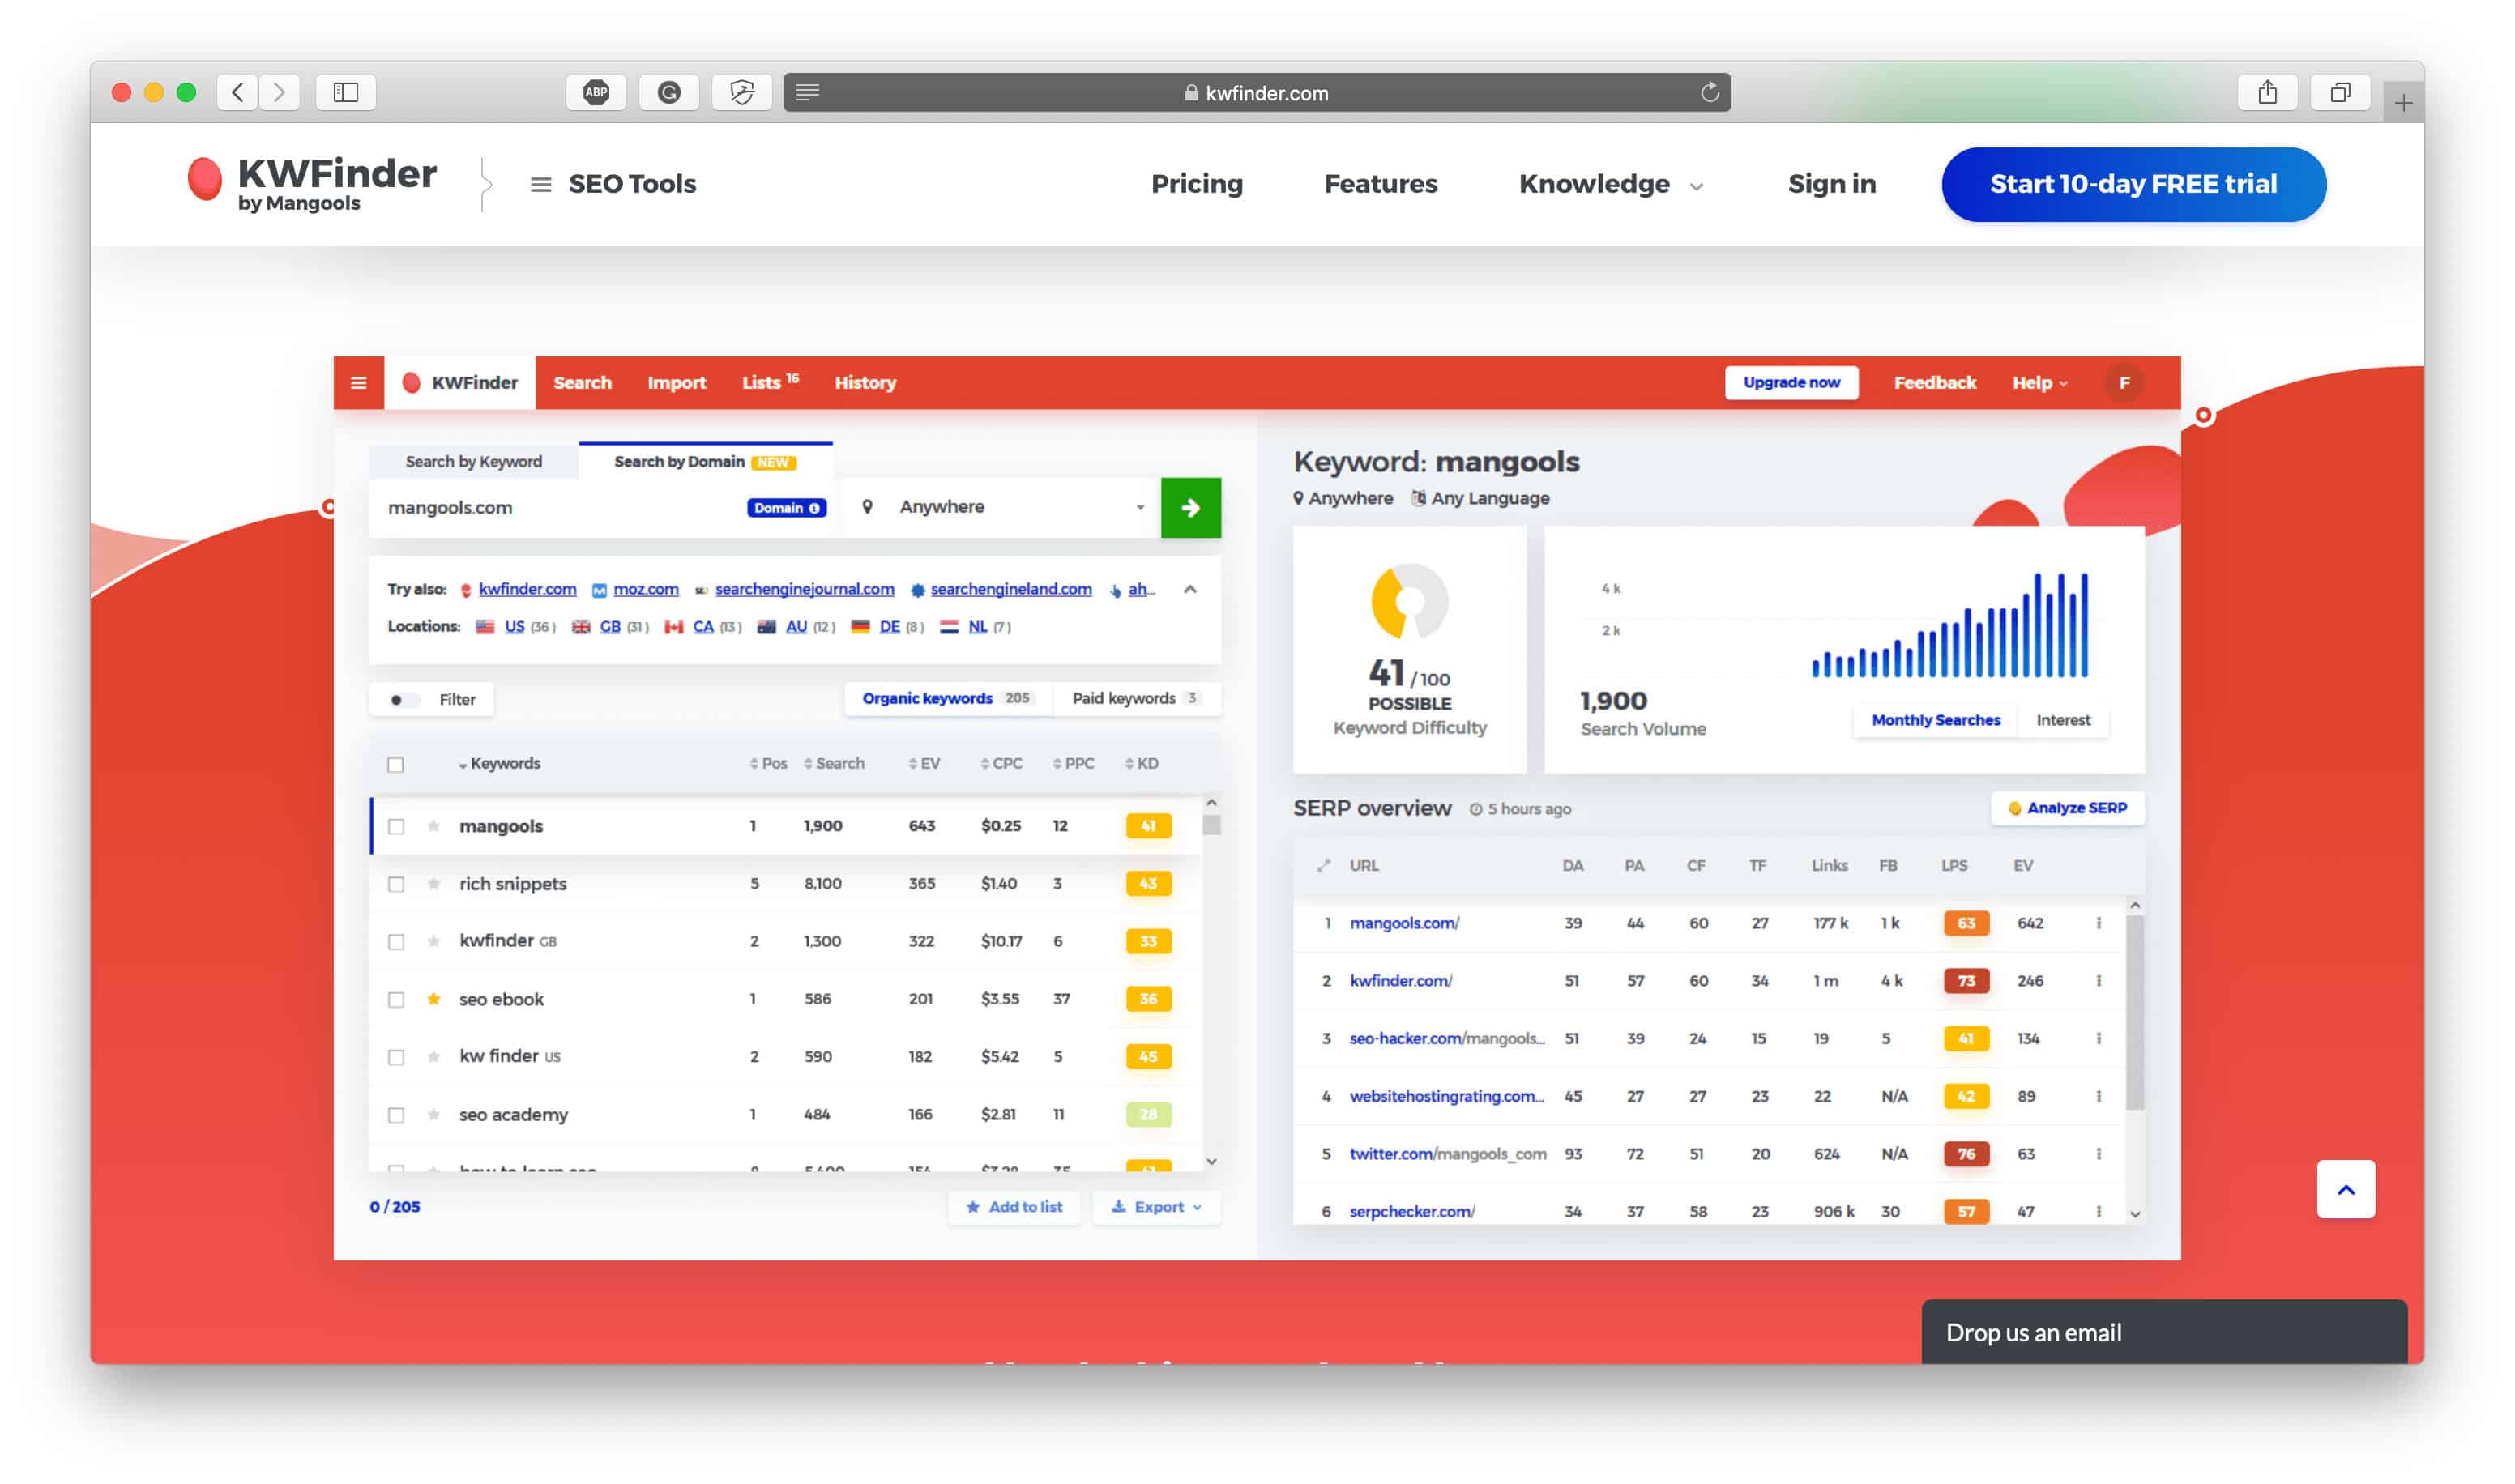Star the rich snippets keyword
Image resolution: width=2515 pixels, height=1484 pixels.
[x=434, y=884]
